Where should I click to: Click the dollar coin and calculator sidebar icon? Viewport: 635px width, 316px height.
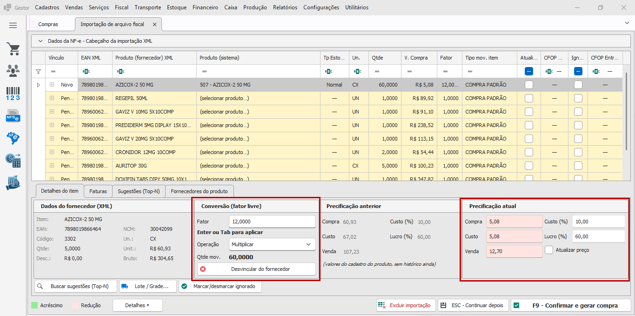tap(13, 160)
